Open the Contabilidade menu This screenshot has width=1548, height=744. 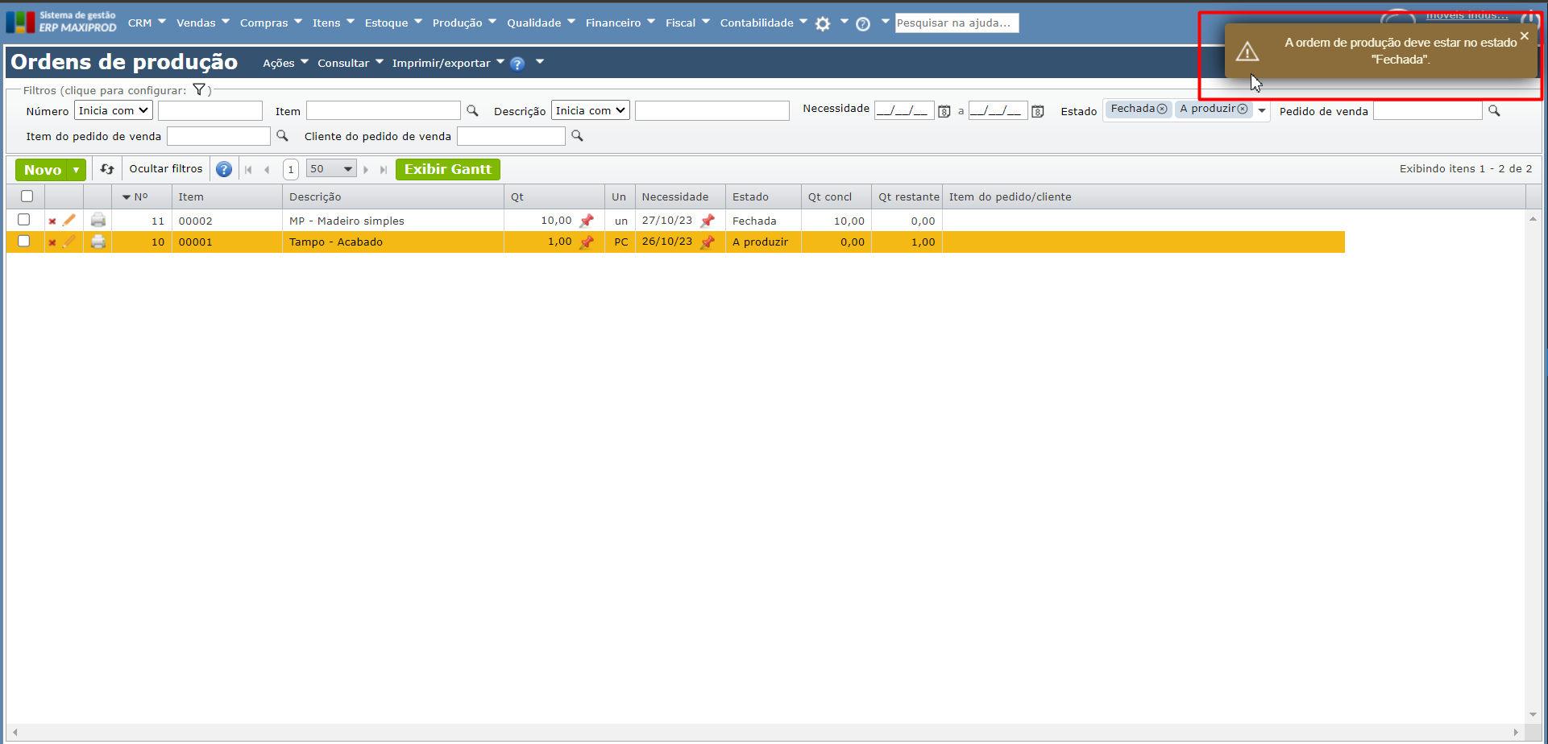tap(764, 23)
